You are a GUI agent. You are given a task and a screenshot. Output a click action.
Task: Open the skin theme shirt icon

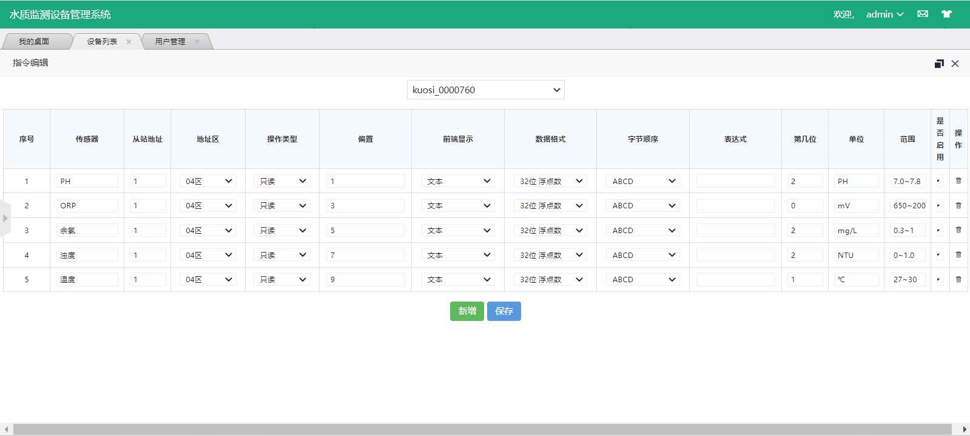click(946, 14)
